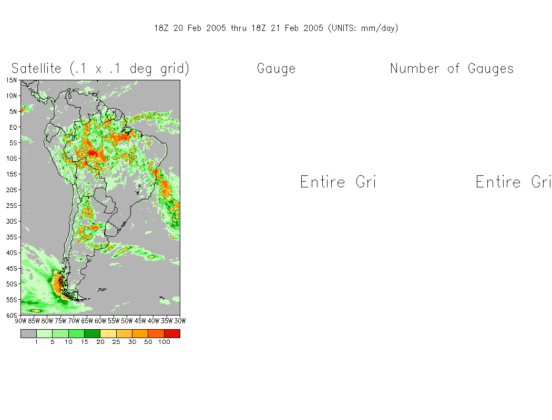Click the '15N' latitude axis label
The height and width of the screenshot is (420, 552).
pyautogui.click(x=11, y=80)
